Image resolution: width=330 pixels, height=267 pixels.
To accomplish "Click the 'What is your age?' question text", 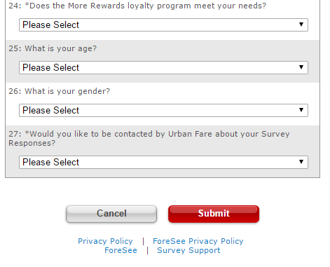I will 53,48.
